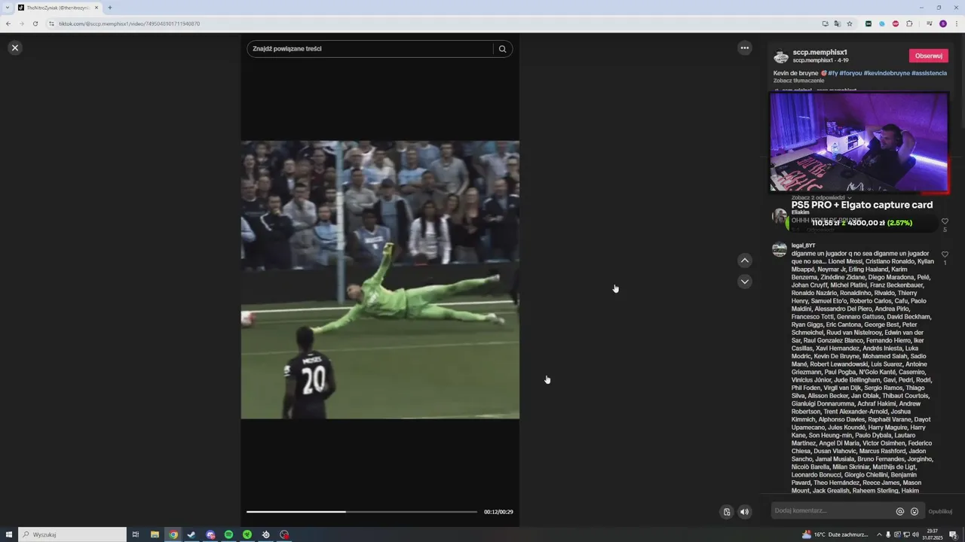Close the TikTok browser tab
Image resolution: width=965 pixels, height=542 pixels.
(96, 8)
